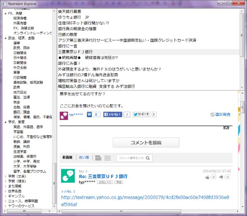The height and width of the screenshot is (216, 247).
Task: Collapse post with the up-arrow button
Action: [x=226, y=128]
